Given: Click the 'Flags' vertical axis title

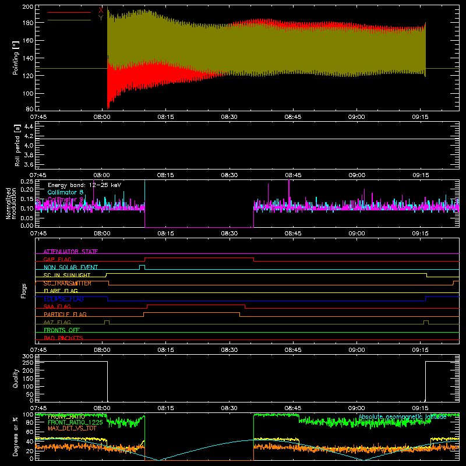Looking at the screenshot, I should tap(23, 291).
